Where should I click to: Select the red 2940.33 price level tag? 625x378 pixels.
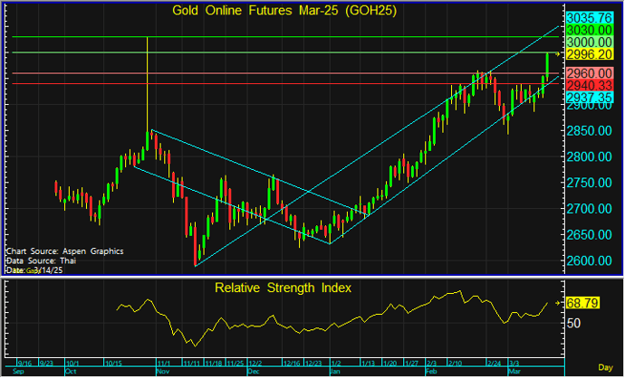(590, 84)
